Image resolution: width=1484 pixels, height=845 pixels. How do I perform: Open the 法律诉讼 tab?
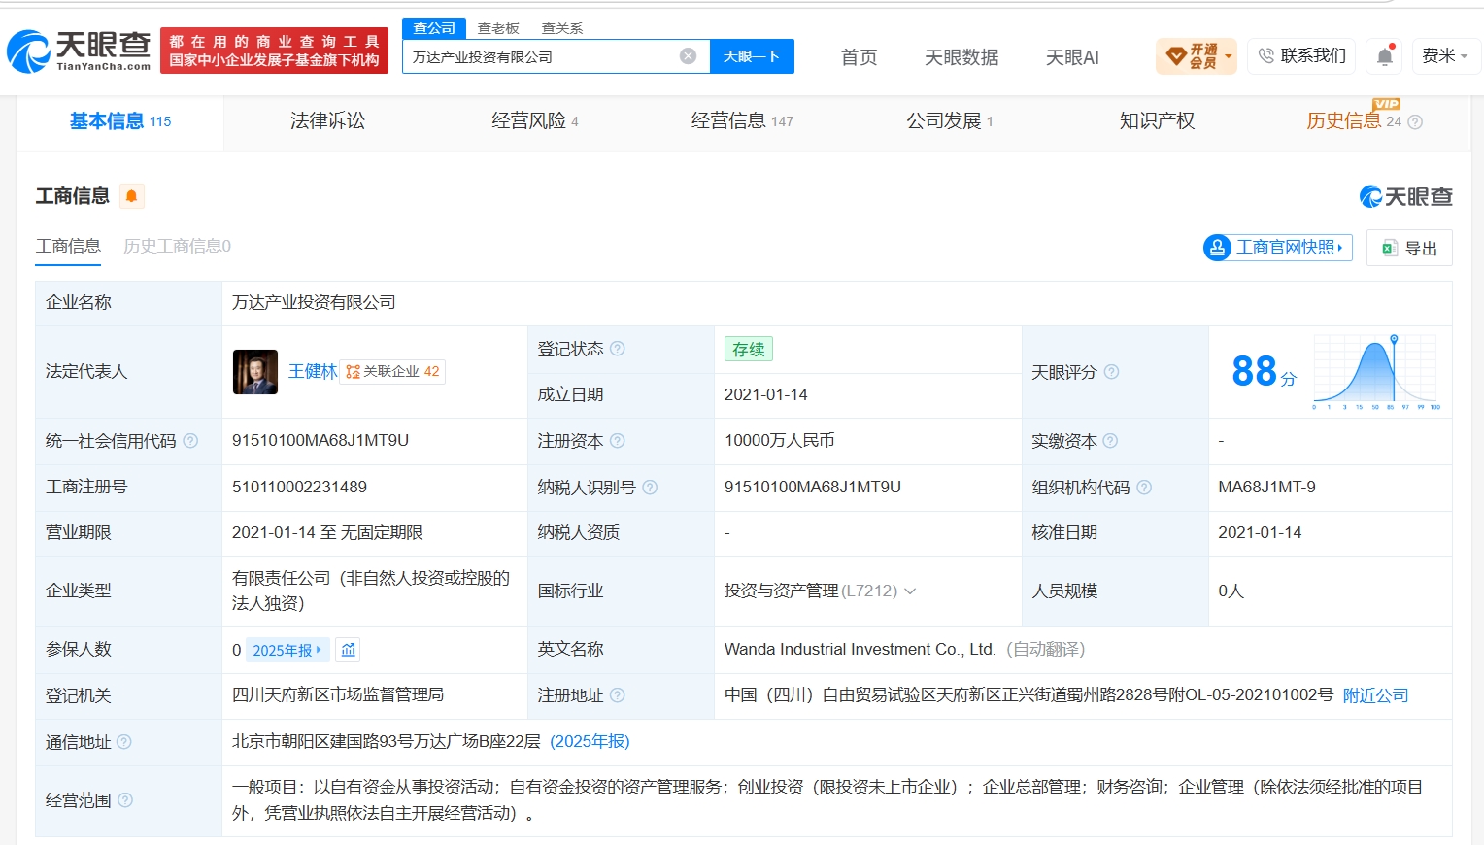coord(328,121)
